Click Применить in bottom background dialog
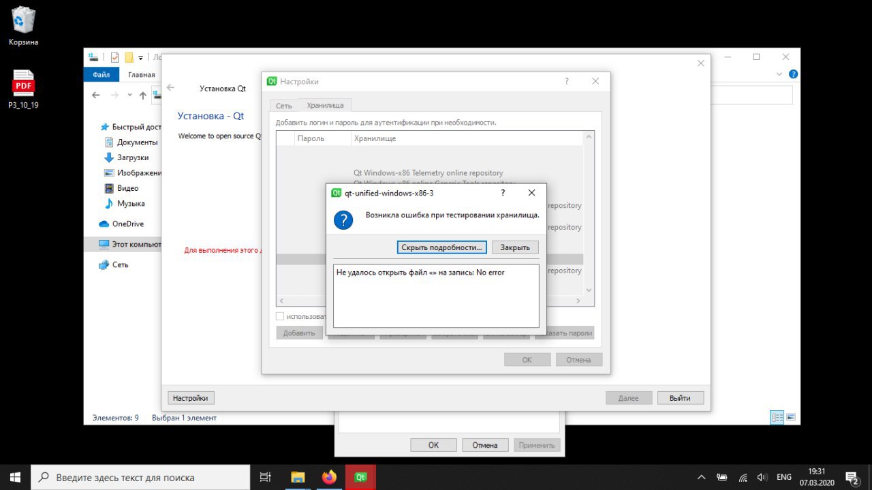872x490 pixels. coord(537,445)
